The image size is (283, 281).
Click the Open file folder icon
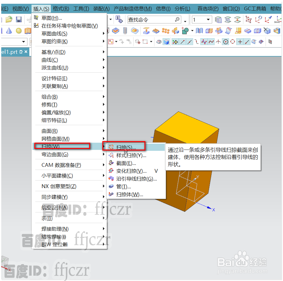(x=8, y=19)
